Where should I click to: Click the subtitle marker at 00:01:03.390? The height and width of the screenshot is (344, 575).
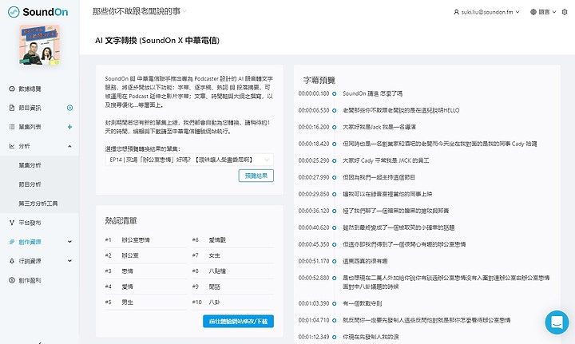coord(334,304)
